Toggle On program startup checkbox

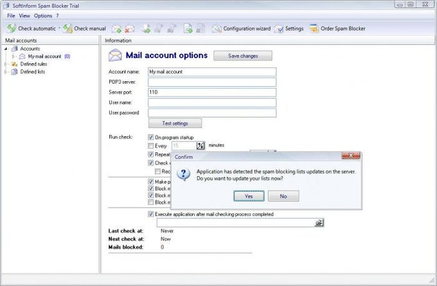pos(151,137)
